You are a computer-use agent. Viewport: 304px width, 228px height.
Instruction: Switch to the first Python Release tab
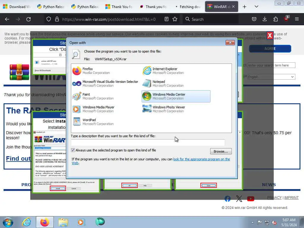(51, 7)
